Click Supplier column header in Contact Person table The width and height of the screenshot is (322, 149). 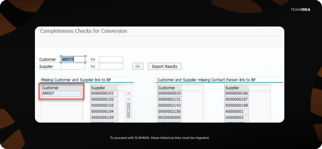236,88
